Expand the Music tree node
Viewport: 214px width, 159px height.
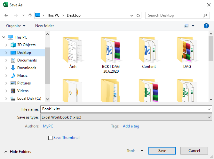(6, 76)
